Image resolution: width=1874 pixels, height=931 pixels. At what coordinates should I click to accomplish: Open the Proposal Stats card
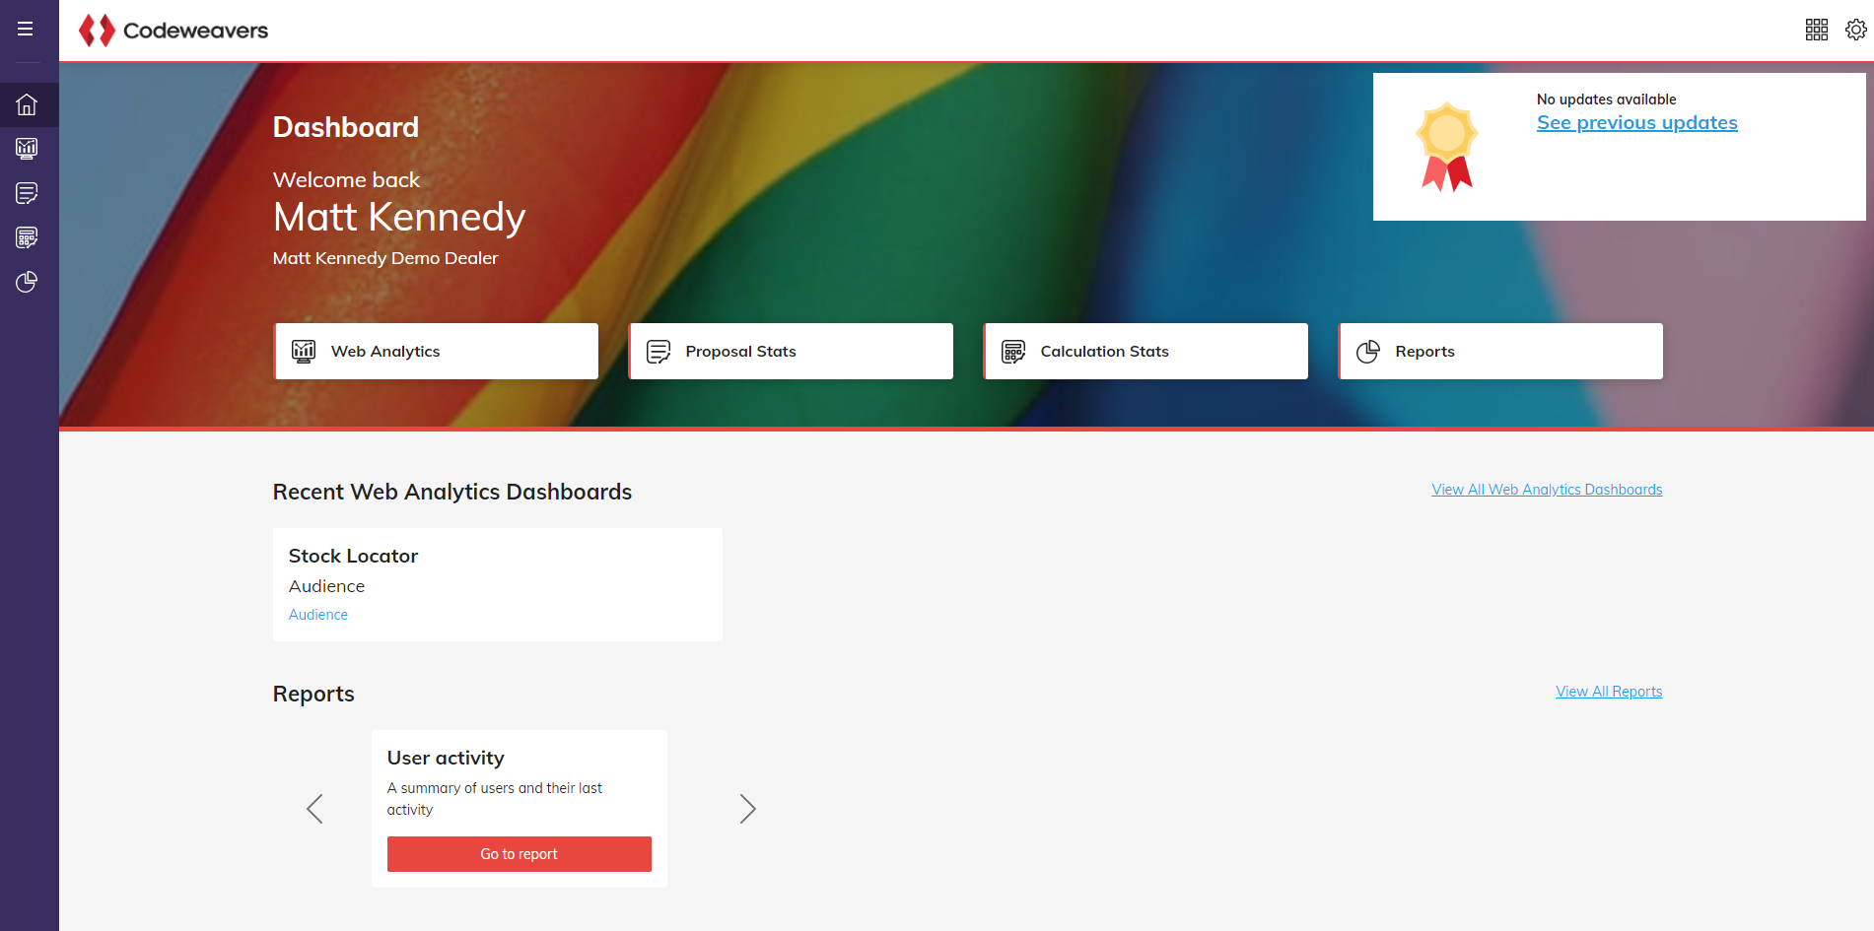(791, 351)
